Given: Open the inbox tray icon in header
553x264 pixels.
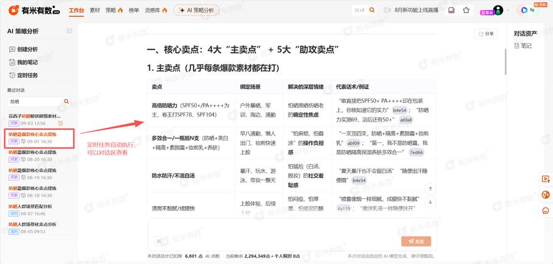Looking at the screenshot, I should point(451,10).
